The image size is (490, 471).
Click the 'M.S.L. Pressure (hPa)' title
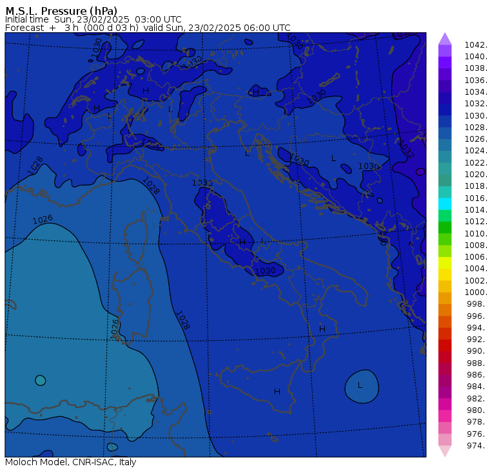[61, 11]
